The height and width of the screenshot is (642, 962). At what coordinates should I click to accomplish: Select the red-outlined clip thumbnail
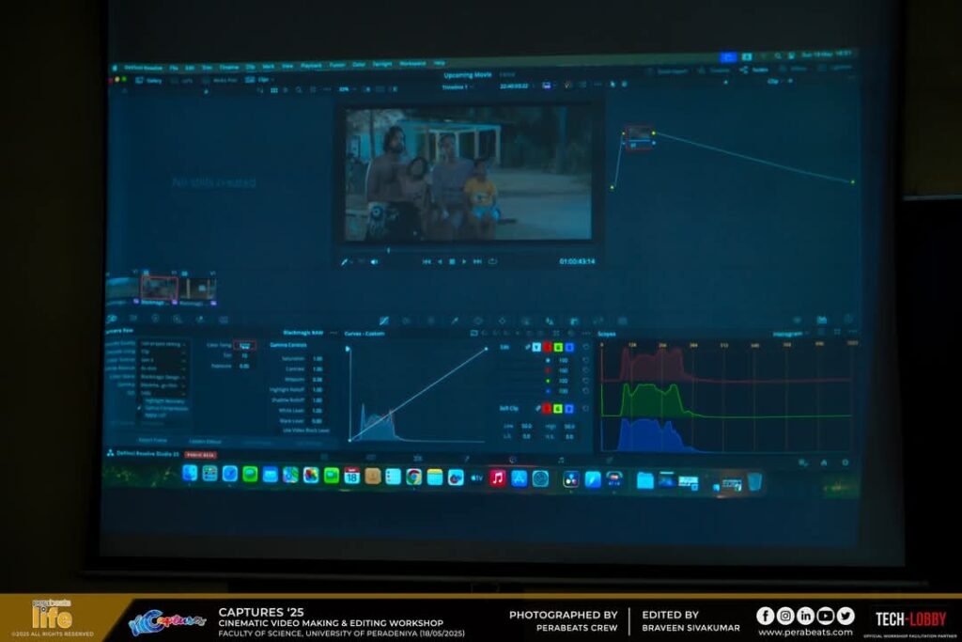[x=160, y=288]
